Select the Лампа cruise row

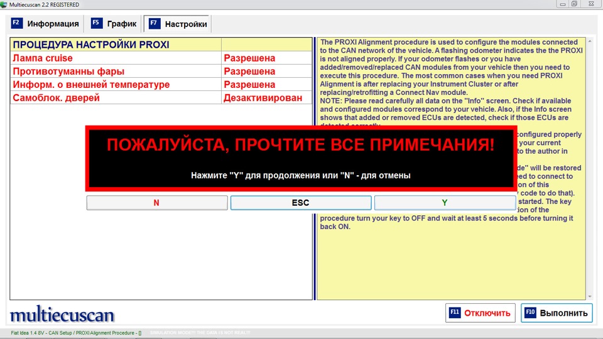tap(161, 58)
